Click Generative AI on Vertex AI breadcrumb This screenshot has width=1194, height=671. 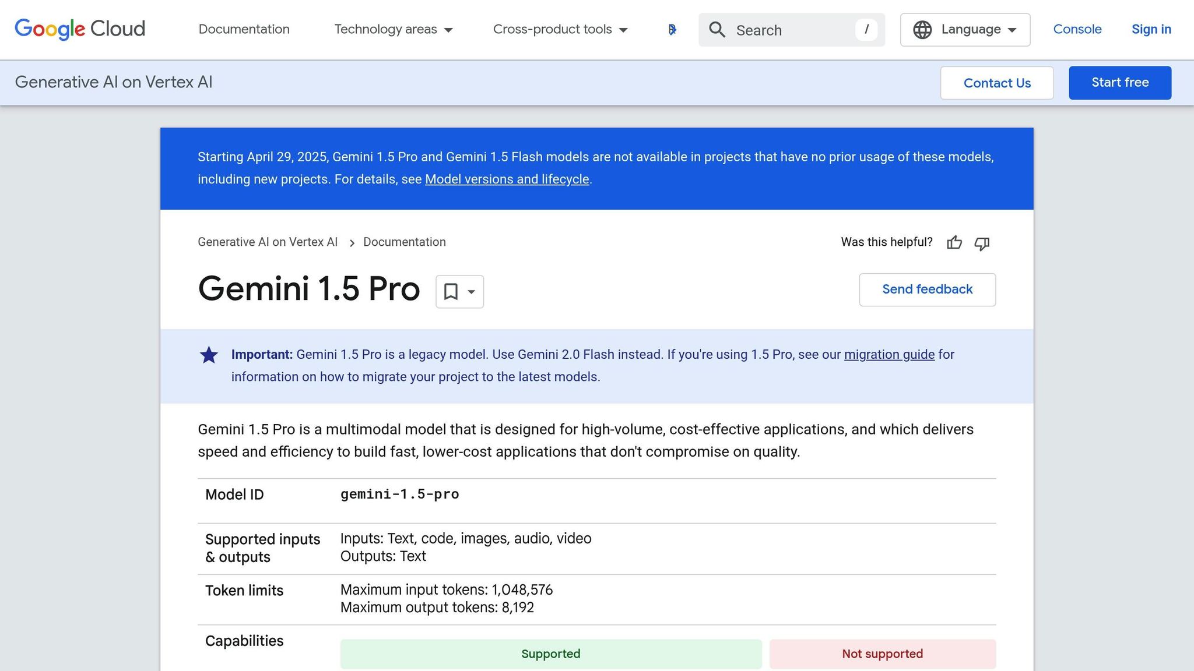pyautogui.click(x=268, y=242)
